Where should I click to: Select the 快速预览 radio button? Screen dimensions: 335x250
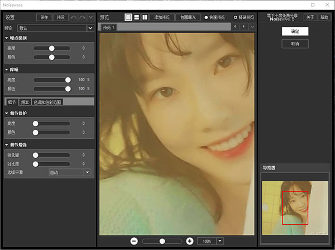point(207,17)
